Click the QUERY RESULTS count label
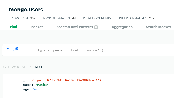 [x=25, y=67]
